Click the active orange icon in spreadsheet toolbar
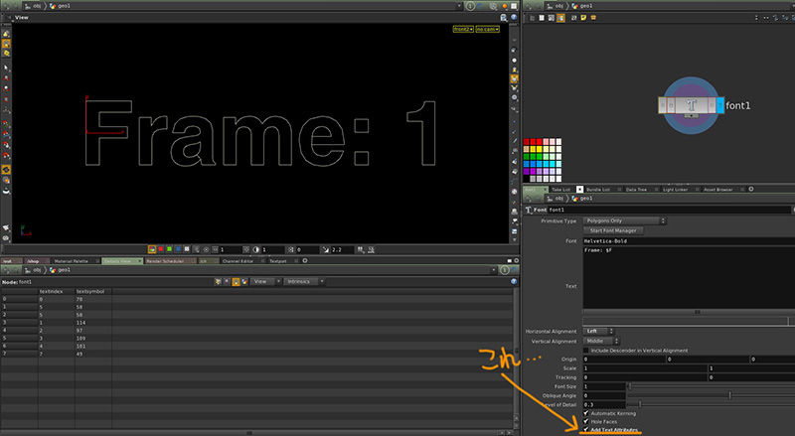The image size is (795, 436). click(236, 282)
